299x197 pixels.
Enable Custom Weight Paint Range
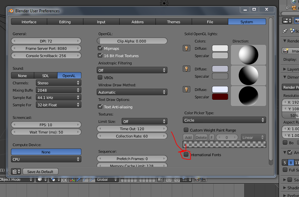click(186, 130)
